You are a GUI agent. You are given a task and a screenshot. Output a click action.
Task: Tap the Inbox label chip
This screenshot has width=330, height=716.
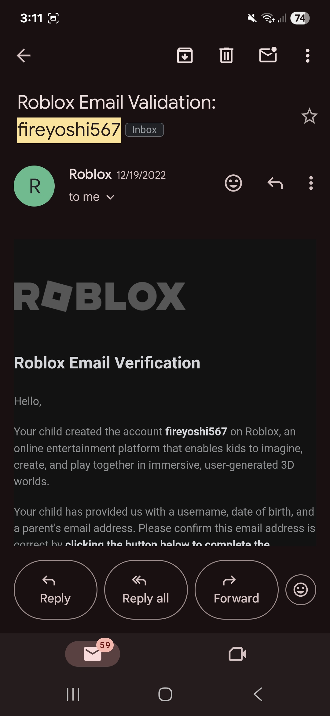click(x=144, y=130)
